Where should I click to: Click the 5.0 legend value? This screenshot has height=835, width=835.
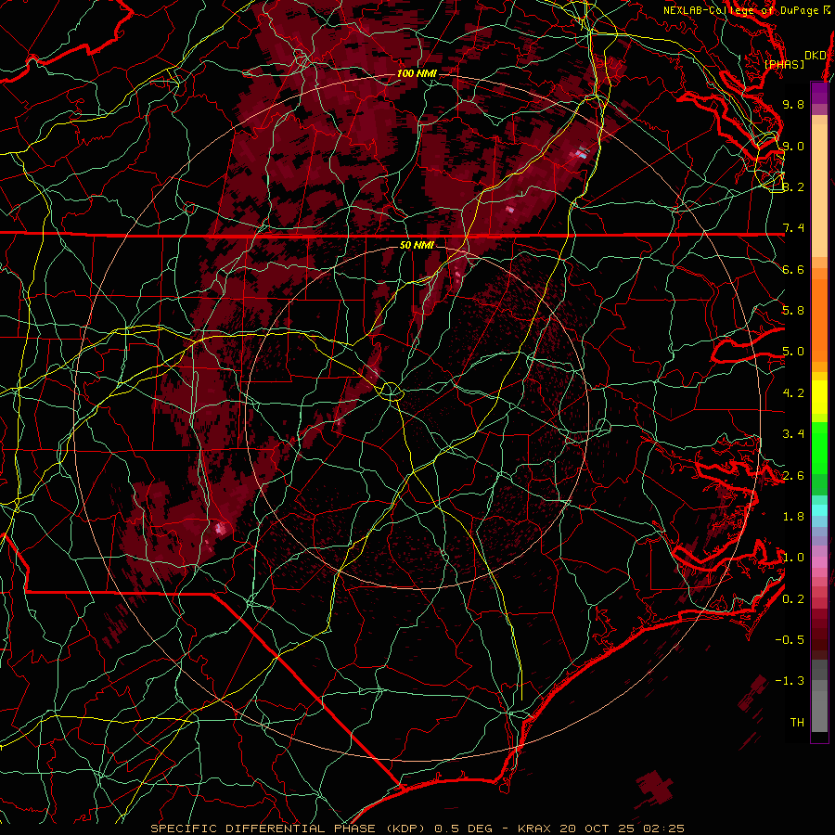tap(793, 352)
